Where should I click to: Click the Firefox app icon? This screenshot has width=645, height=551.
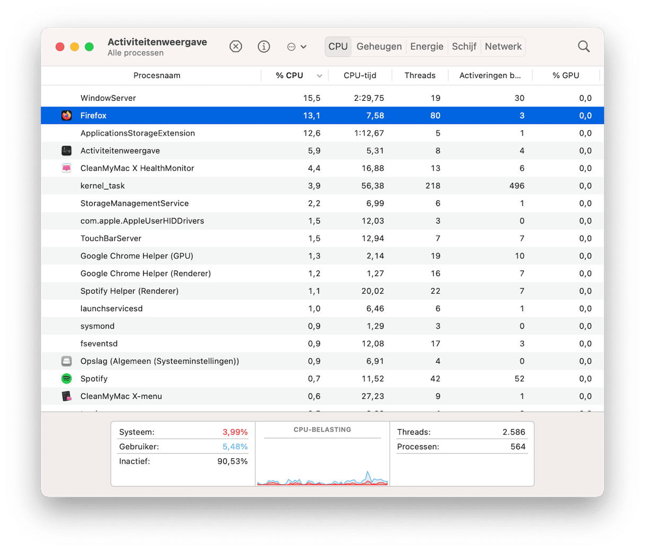[x=66, y=116]
